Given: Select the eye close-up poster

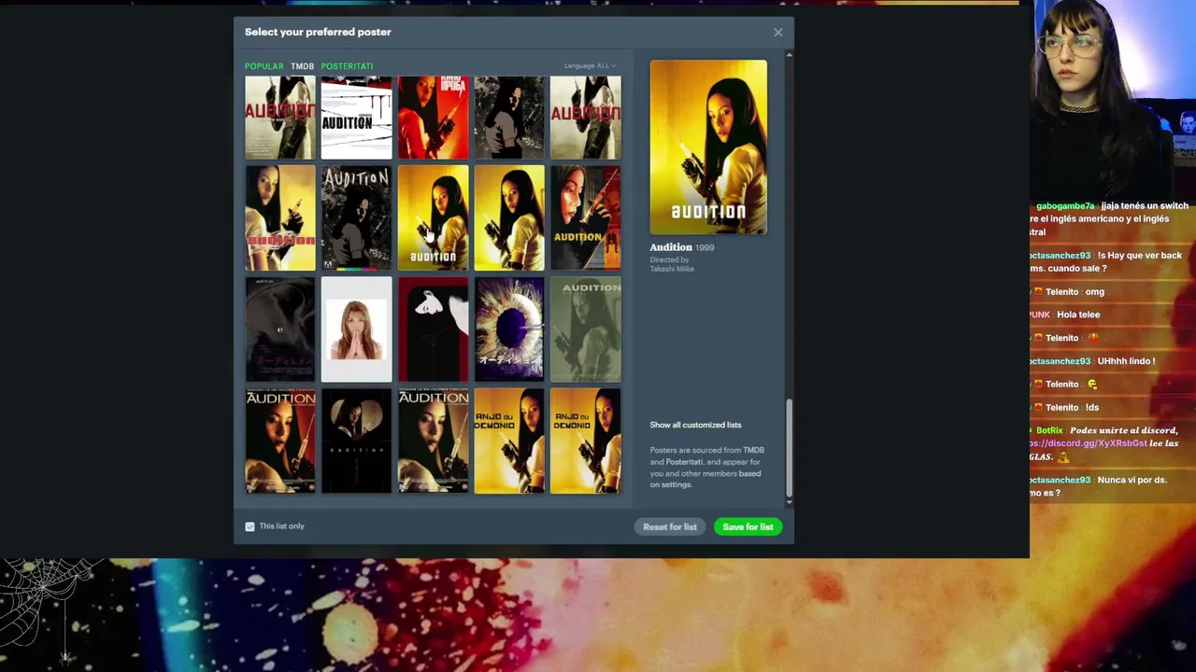Looking at the screenshot, I should [x=509, y=329].
